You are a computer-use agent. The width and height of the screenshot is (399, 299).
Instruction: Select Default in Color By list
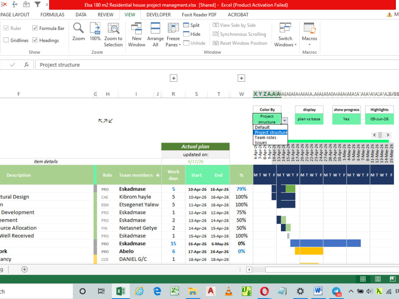tap(271, 128)
